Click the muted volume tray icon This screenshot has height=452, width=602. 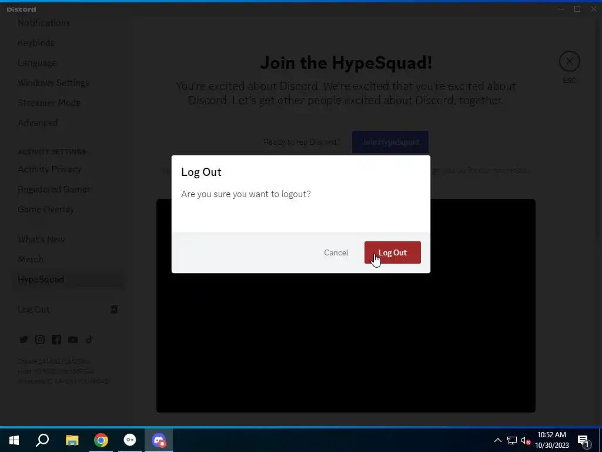(x=526, y=440)
